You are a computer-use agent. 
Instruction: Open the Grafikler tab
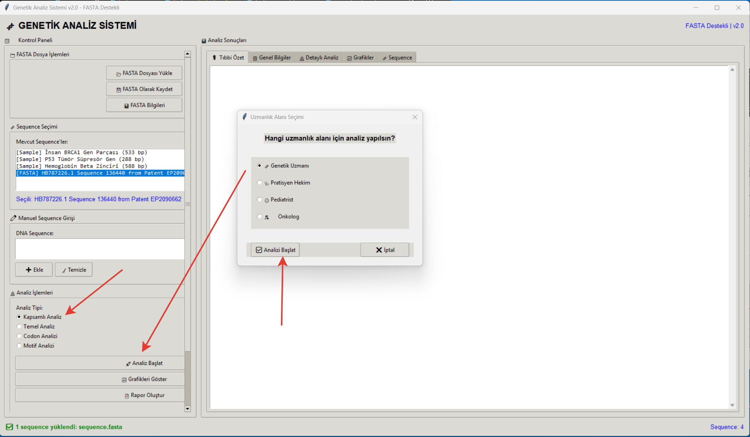click(360, 57)
